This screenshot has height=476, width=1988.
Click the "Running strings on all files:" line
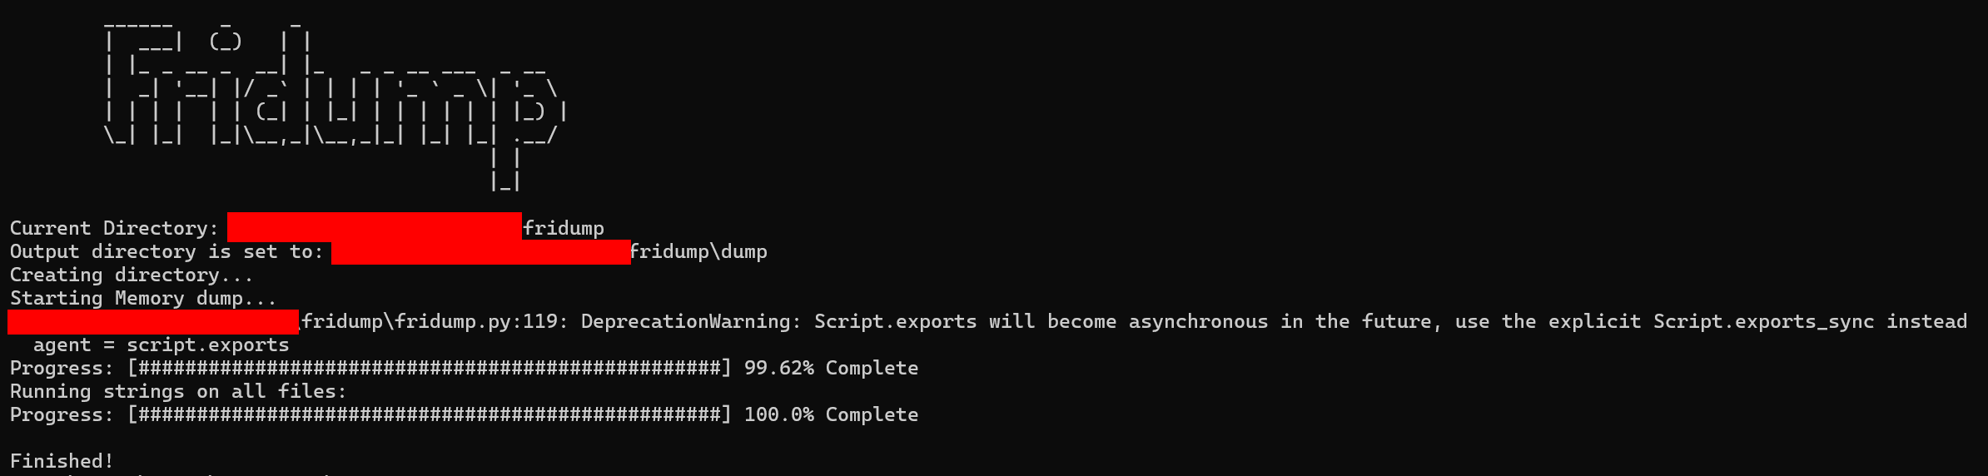(177, 391)
